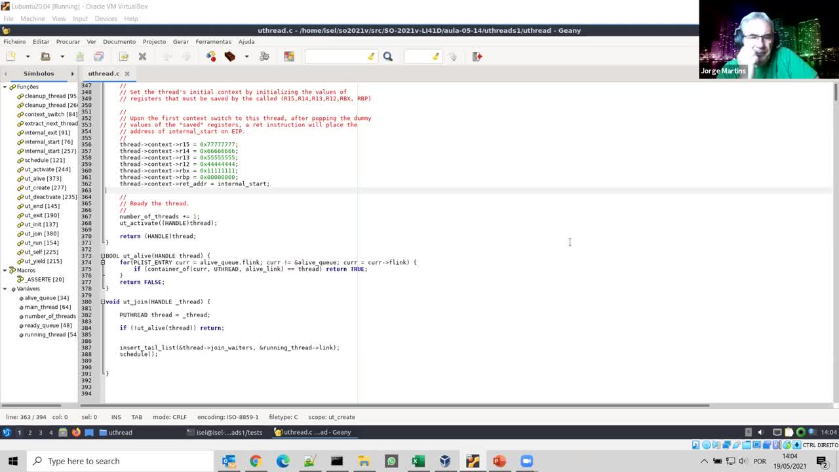The image size is (839, 472).
Task: Open the Projecto menu
Action: [x=154, y=41]
